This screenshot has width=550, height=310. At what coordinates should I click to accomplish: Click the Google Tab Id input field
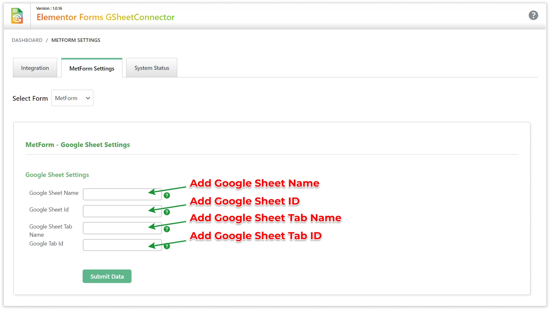click(115, 245)
